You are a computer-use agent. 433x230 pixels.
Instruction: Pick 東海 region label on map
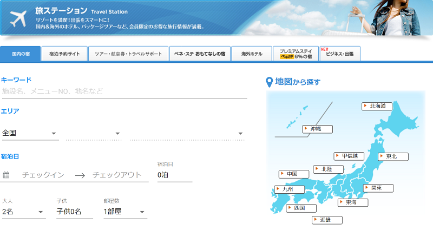point(353,202)
